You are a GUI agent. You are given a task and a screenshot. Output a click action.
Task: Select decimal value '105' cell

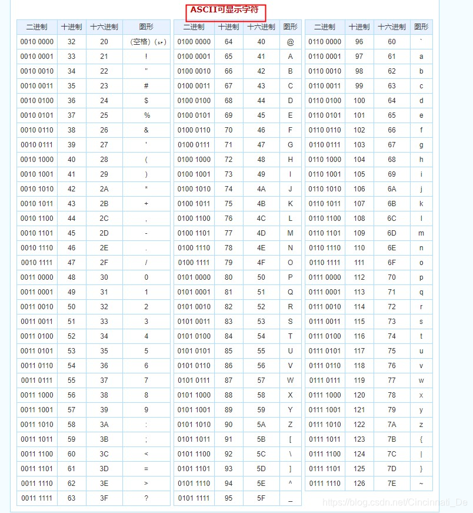coord(359,174)
